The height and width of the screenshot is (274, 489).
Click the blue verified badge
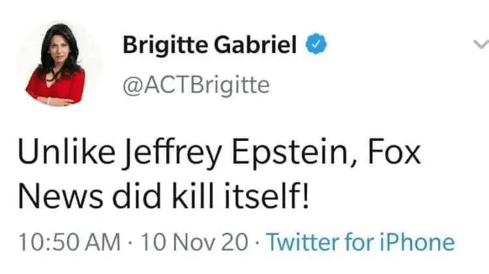tap(316, 46)
